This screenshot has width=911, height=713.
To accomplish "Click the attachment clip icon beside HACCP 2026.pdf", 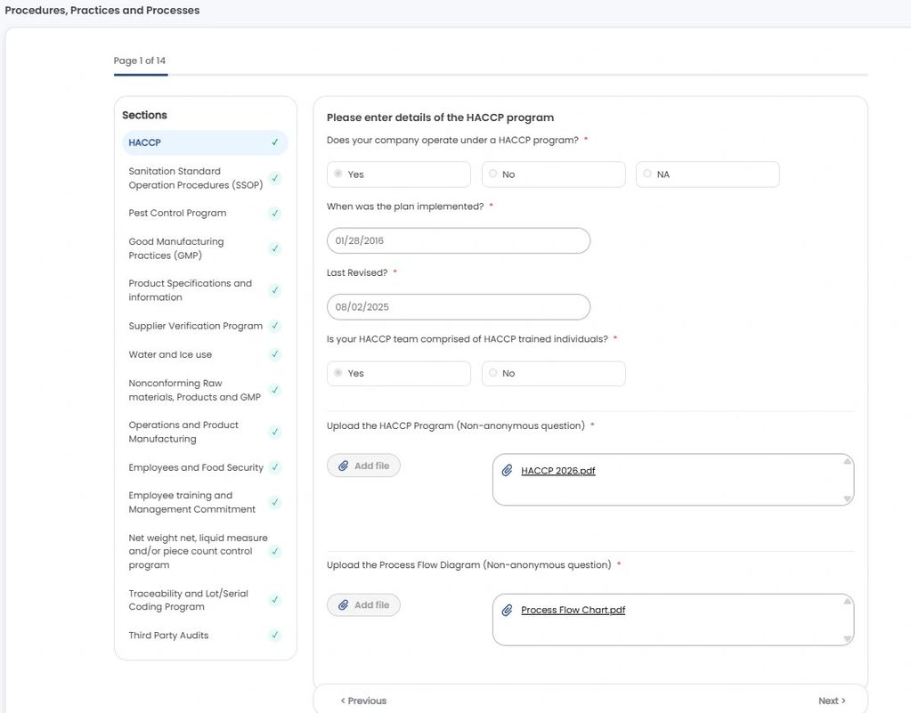I will 508,470.
